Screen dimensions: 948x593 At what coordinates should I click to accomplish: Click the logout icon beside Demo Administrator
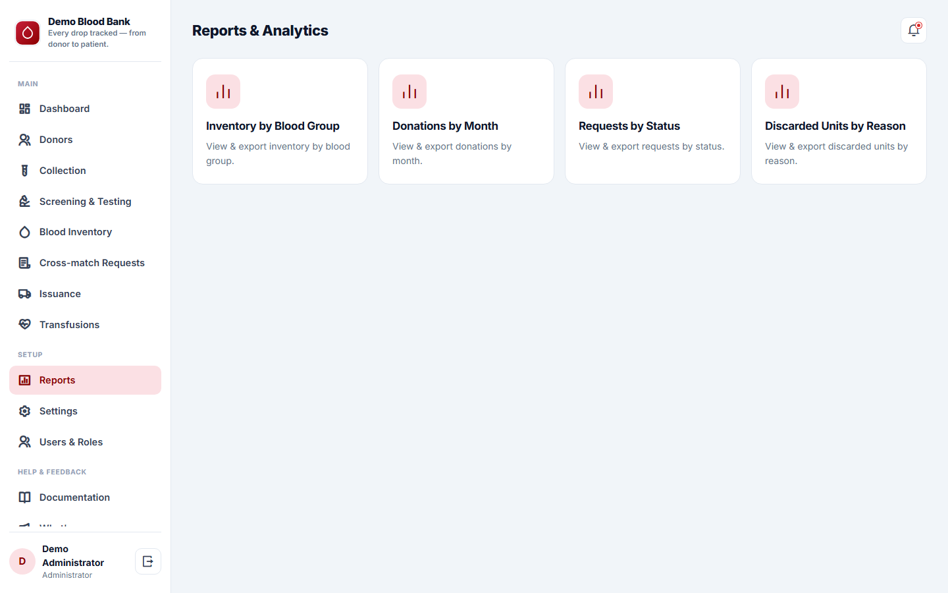(148, 561)
